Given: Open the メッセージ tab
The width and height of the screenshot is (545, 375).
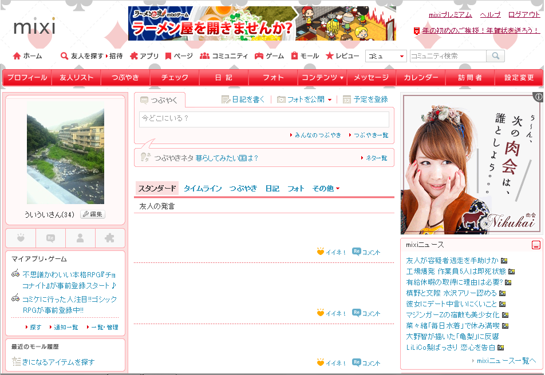Looking at the screenshot, I should (x=372, y=77).
